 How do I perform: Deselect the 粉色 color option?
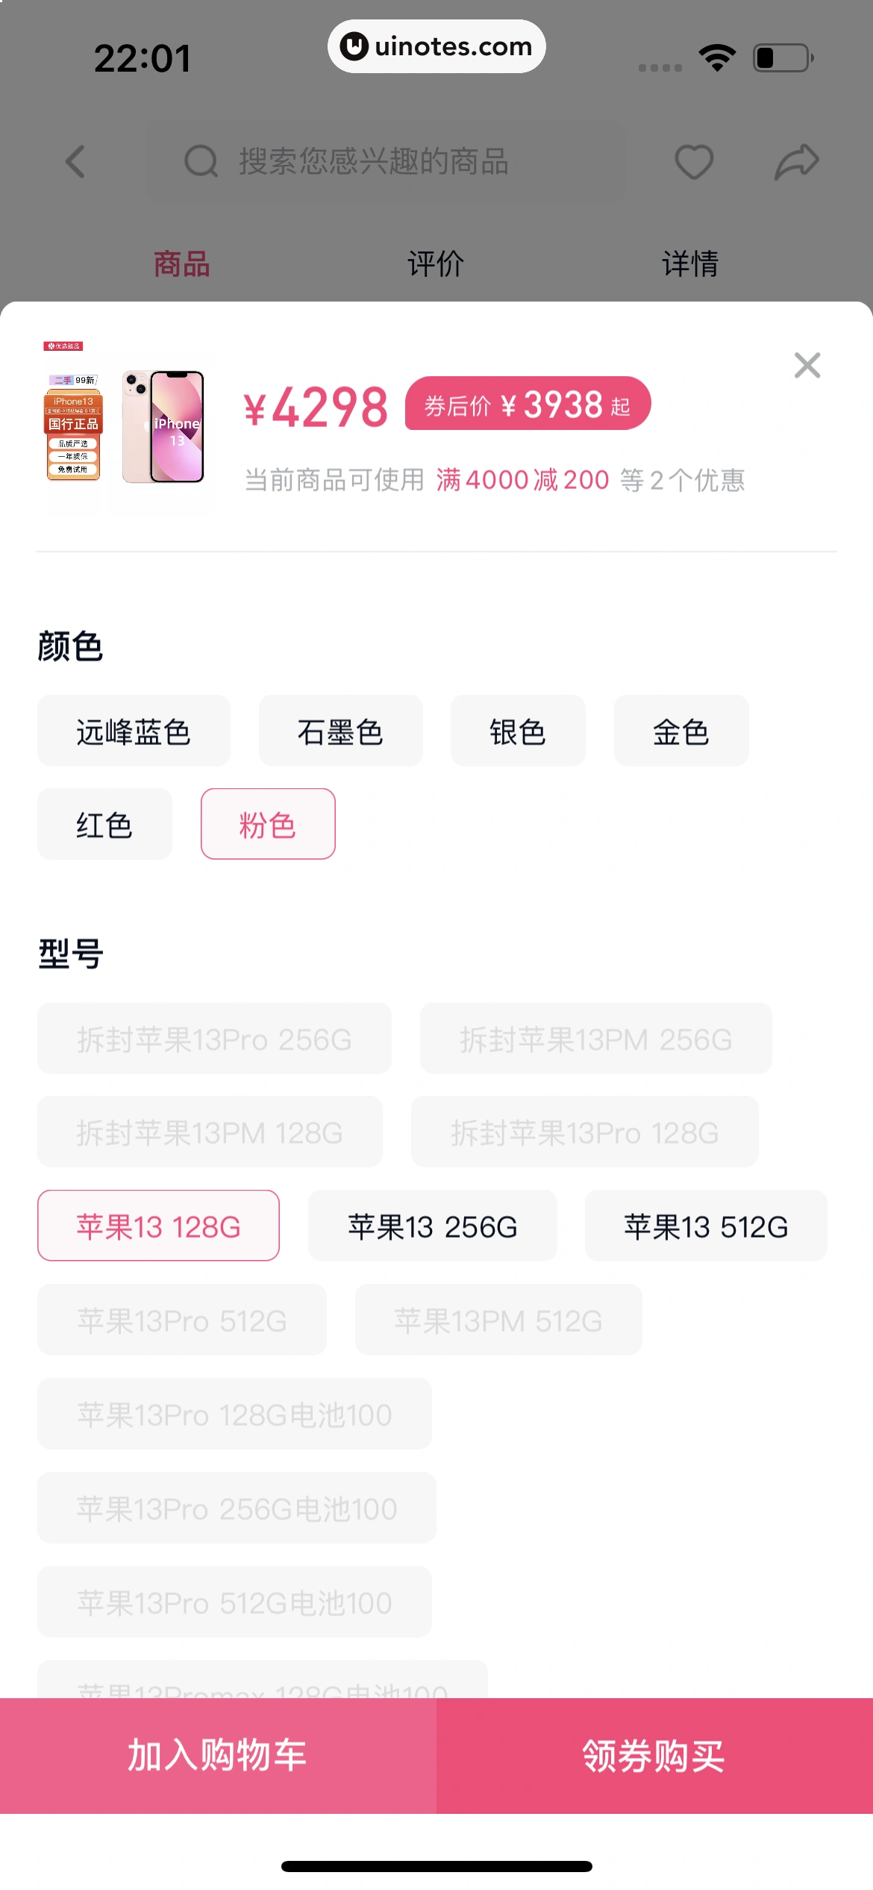[x=268, y=824]
